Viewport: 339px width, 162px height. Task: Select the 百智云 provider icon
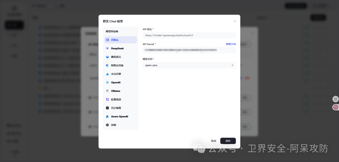(107, 40)
